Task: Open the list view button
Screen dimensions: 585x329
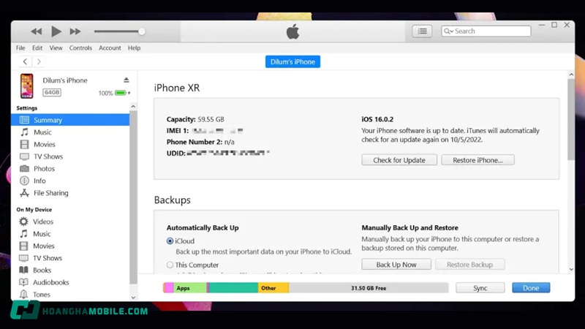Action: tap(422, 31)
